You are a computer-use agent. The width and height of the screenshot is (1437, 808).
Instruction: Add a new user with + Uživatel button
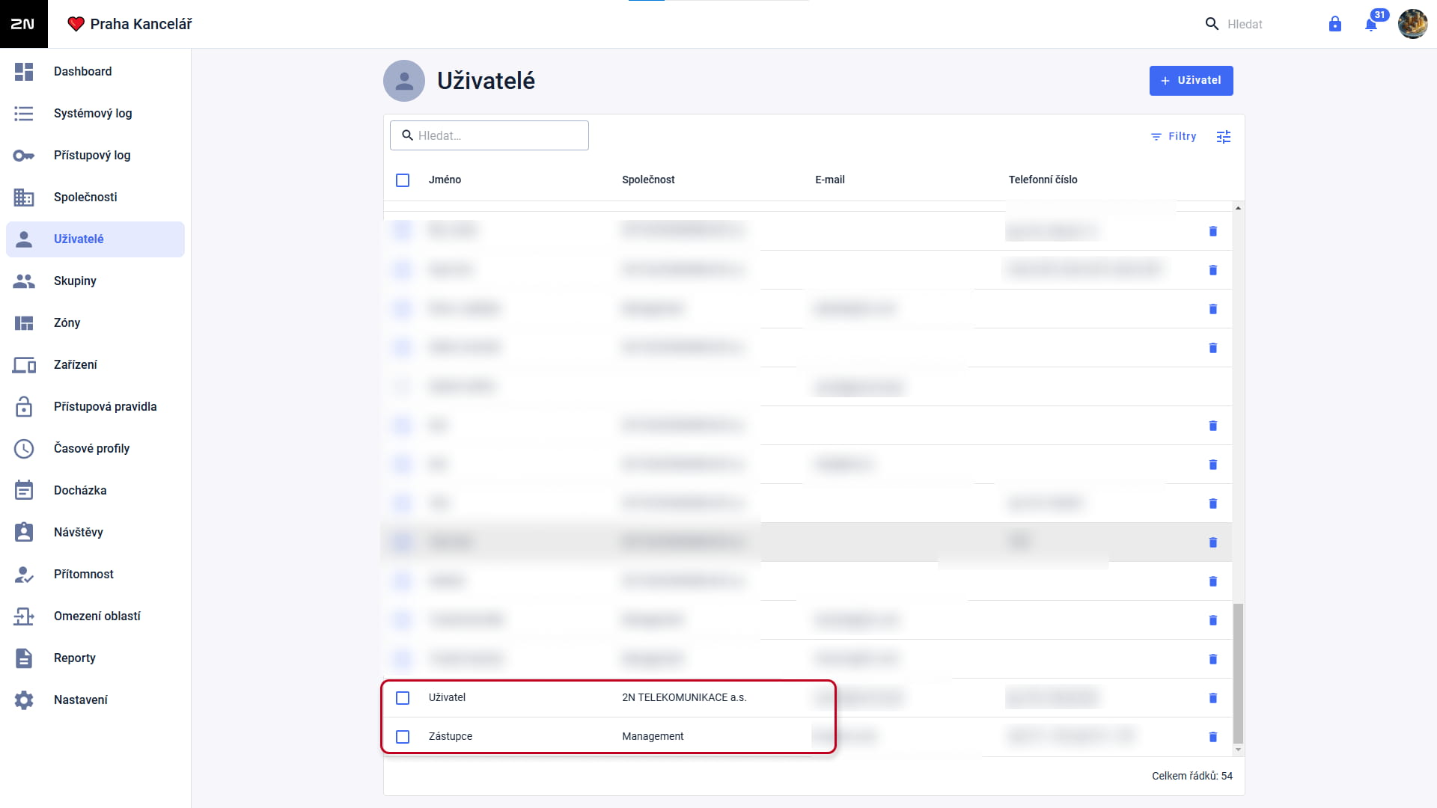coord(1191,81)
